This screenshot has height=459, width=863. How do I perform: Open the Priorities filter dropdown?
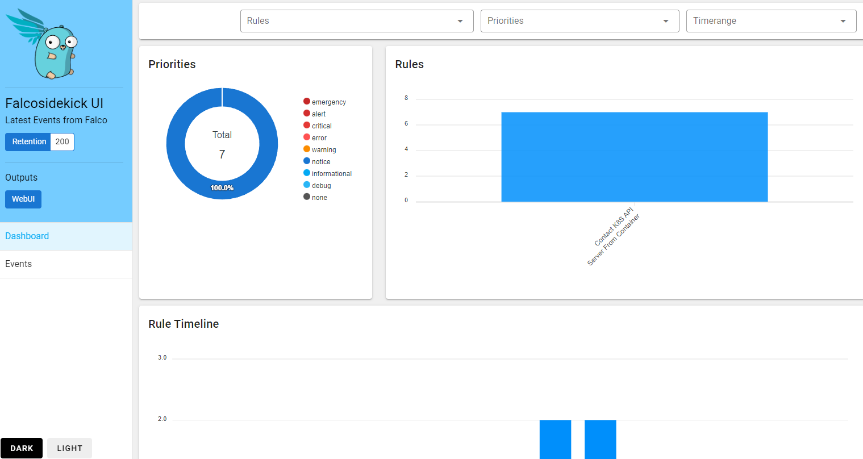579,21
